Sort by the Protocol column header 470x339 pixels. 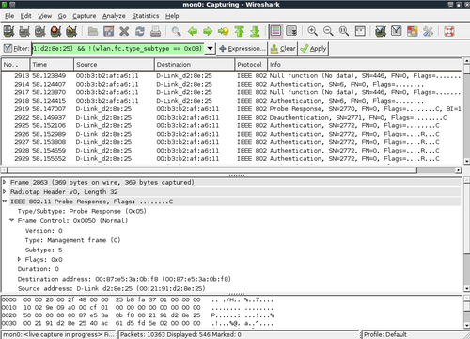(x=251, y=64)
